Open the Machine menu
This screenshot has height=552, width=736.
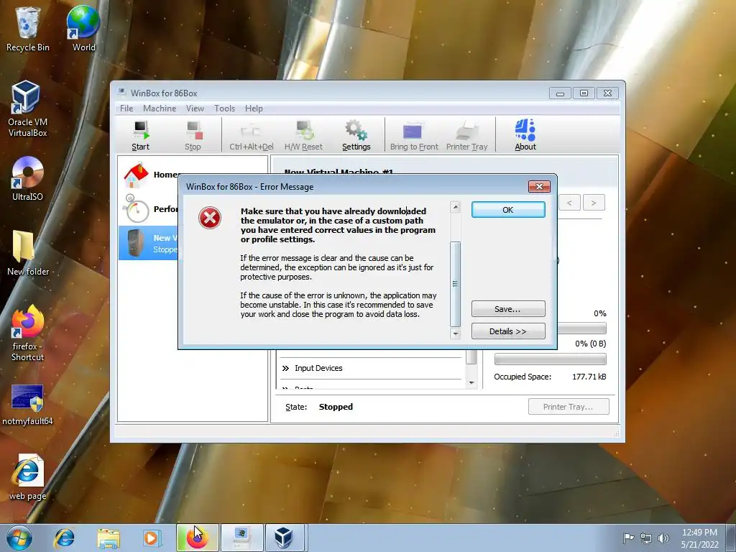coord(160,109)
